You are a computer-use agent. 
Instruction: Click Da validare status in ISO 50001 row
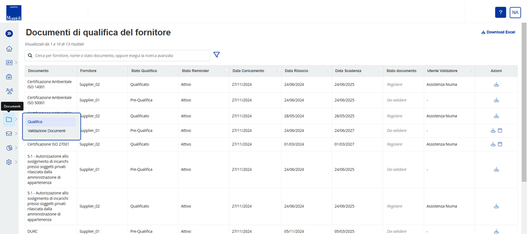(397, 100)
